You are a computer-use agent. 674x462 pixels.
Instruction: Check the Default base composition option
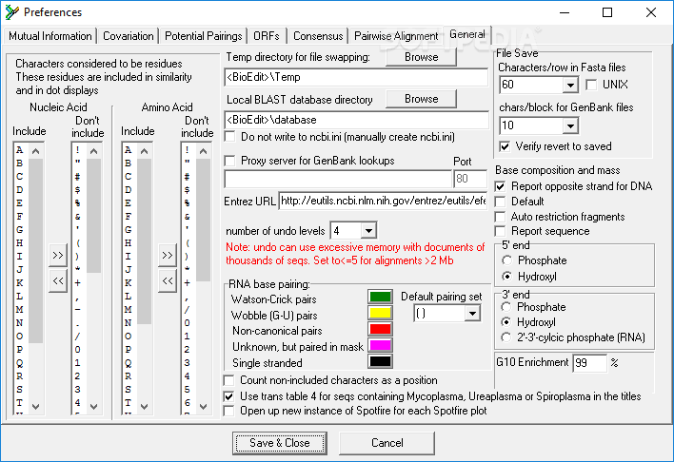click(x=500, y=202)
